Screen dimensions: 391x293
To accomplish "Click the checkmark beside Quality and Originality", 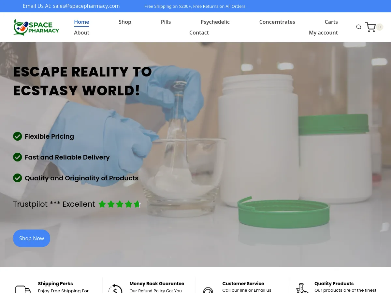I will pyautogui.click(x=18, y=178).
